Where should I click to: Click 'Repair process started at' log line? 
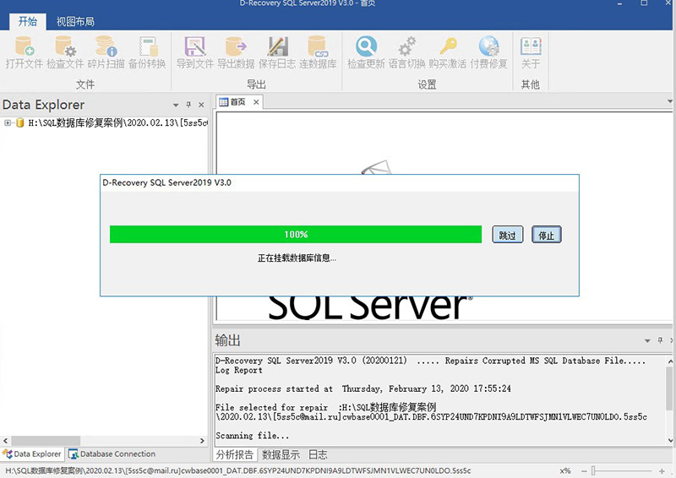pyautogui.click(x=363, y=388)
